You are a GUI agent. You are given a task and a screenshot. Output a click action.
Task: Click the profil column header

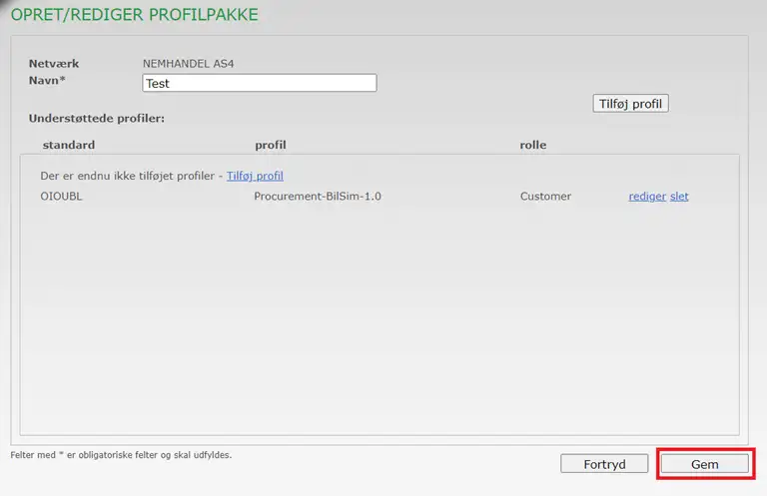coord(271,145)
